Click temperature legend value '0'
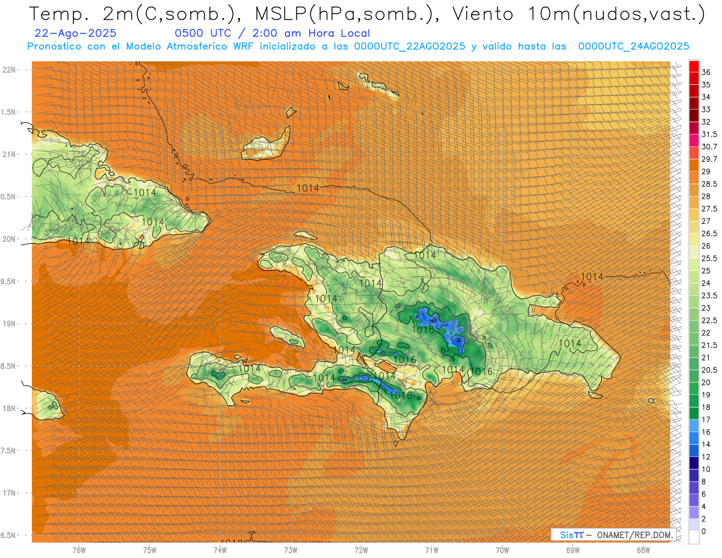This screenshot has width=722, height=558. coord(705,531)
